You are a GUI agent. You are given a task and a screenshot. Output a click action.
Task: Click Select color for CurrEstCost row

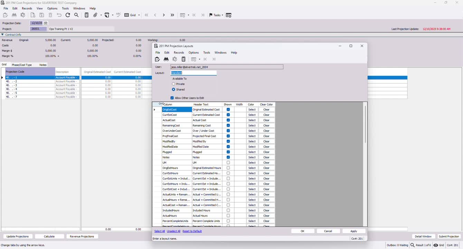(x=252, y=115)
